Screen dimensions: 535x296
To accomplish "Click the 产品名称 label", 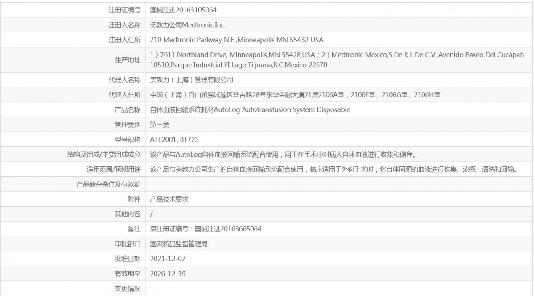I will (x=128, y=109).
